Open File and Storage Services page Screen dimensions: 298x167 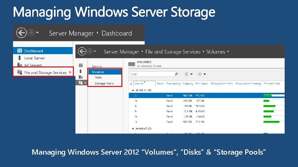pos(45,72)
